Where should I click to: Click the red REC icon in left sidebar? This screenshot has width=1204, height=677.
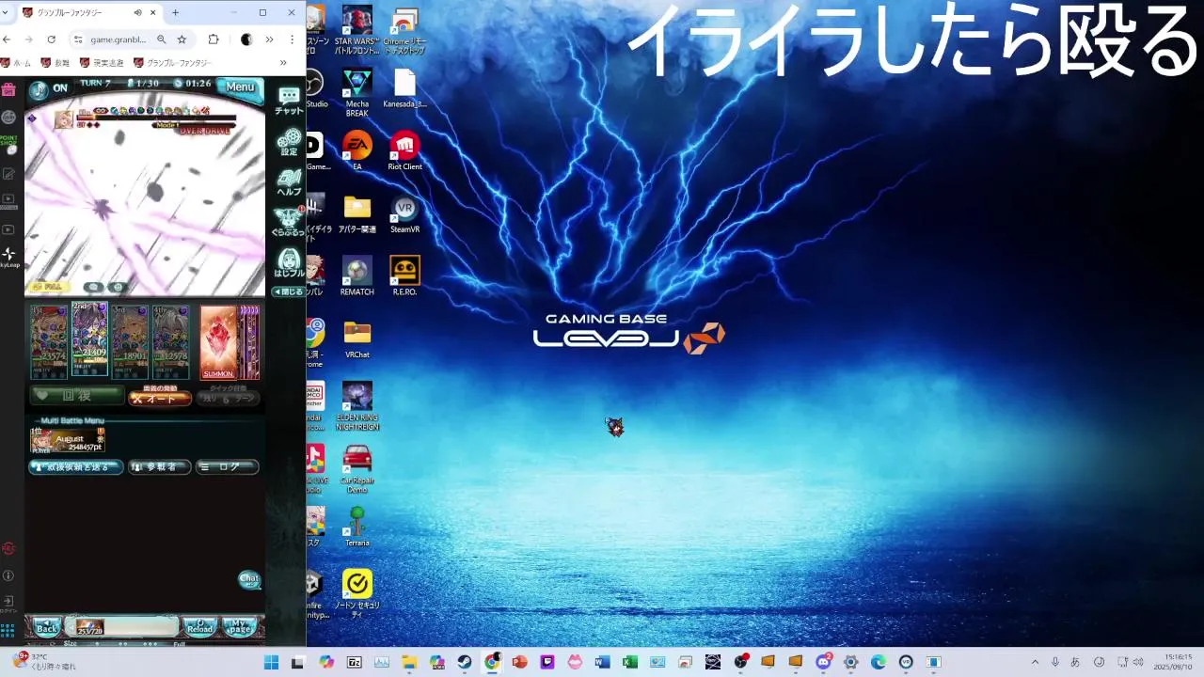[8, 548]
